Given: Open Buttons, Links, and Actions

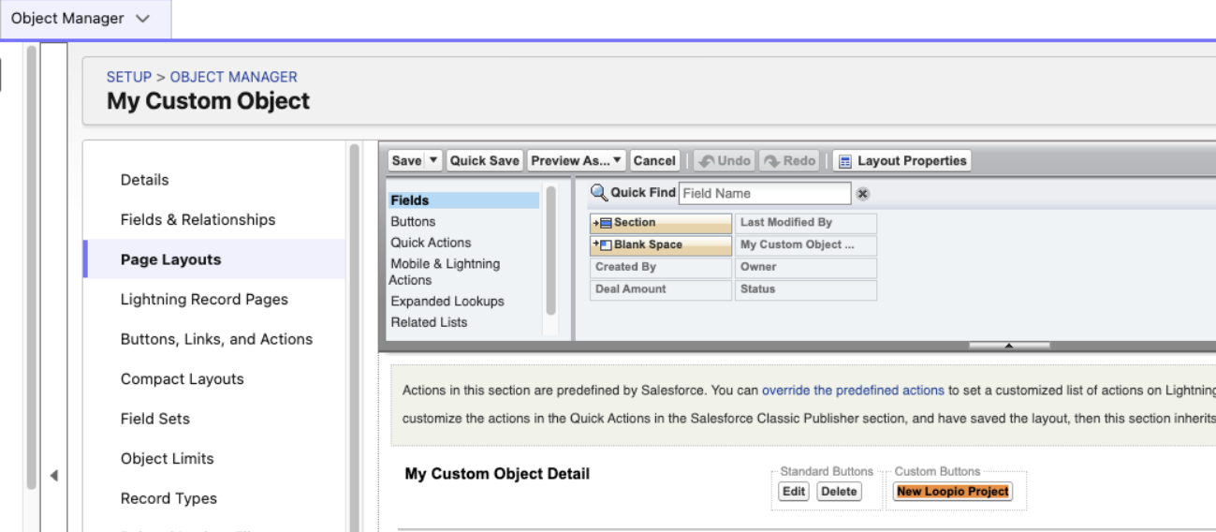Looking at the screenshot, I should (x=216, y=339).
